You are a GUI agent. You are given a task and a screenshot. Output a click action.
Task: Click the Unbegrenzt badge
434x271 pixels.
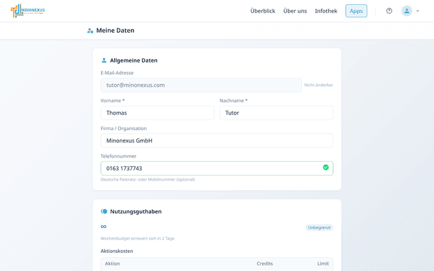click(319, 228)
